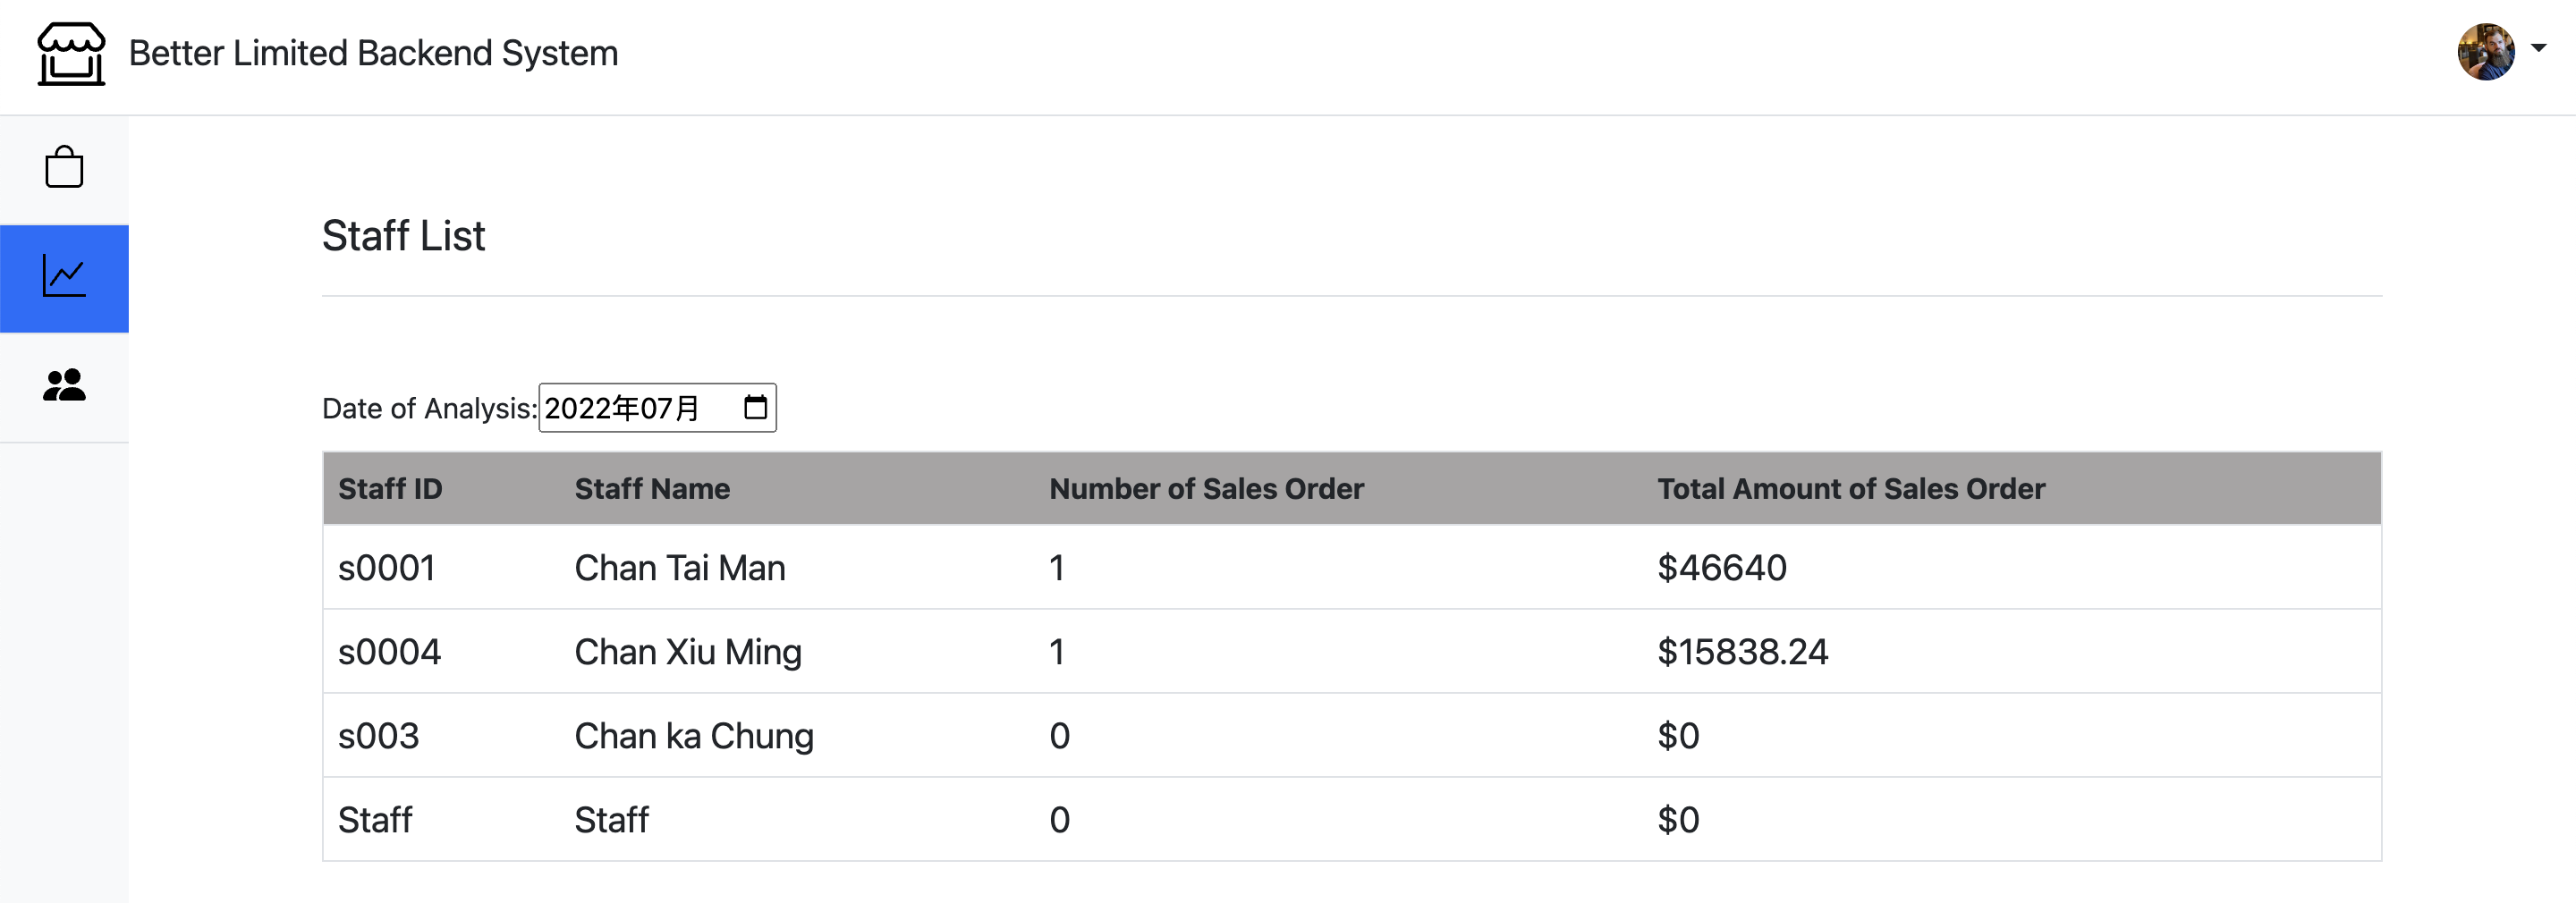Click Number of Sales Order header
The height and width of the screenshot is (903, 2576).
(x=1206, y=489)
